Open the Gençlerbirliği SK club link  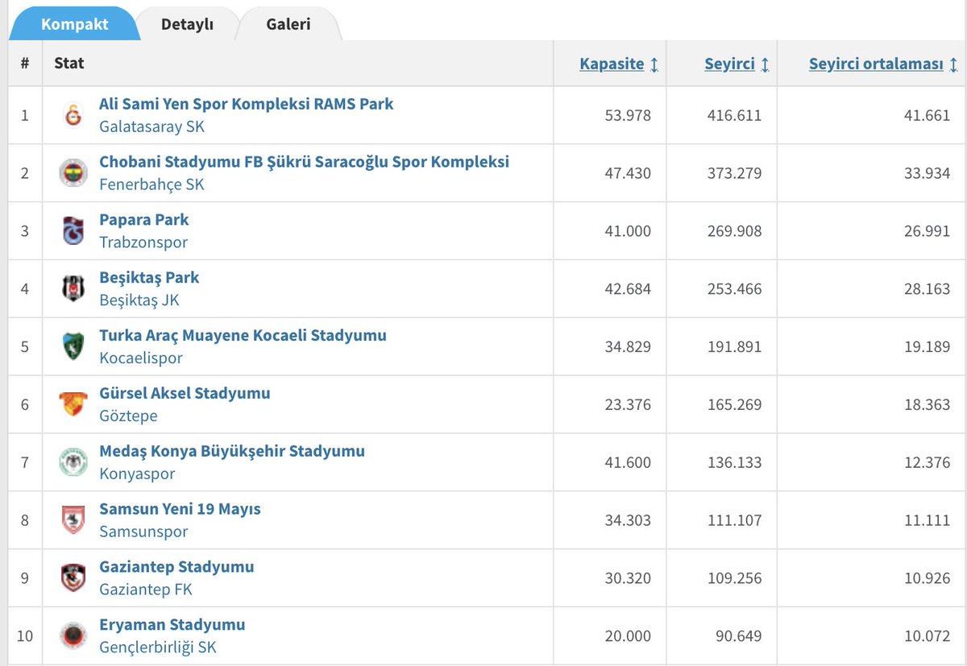point(158,648)
